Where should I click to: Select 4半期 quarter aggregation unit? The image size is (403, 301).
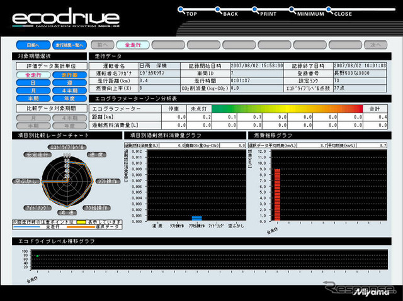click(x=70, y=90)
